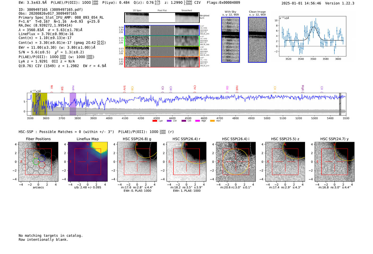
Task: Click the purple shaded band in spectrum
Action: click(73, 104)
